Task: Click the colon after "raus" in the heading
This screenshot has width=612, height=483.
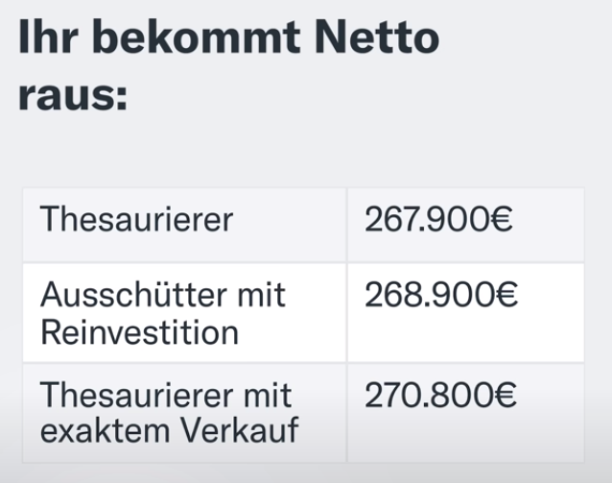Action: point(121,98)
